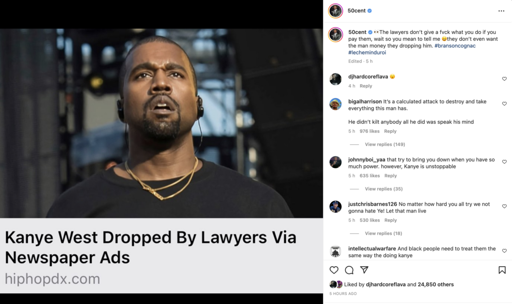Viewport: 512px width, 304px height.
Task: Open the #bransoncognac hashtag
Action: coord(455,46)
